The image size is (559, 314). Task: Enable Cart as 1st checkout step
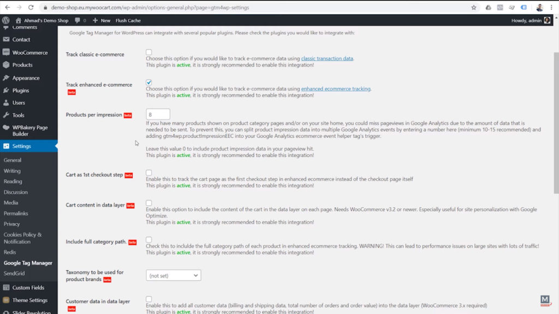coord(148,171)
